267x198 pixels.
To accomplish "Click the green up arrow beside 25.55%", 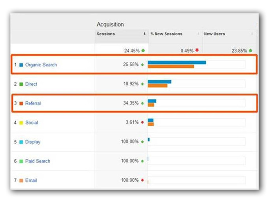I will click(x=142, y=65).
